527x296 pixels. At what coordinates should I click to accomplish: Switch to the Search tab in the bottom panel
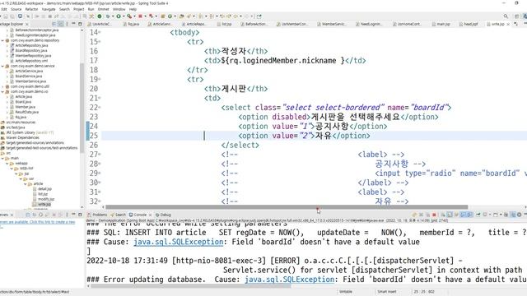[118, 215]
